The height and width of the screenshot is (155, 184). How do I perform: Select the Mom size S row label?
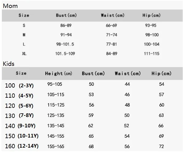click(x=24, y=25)
